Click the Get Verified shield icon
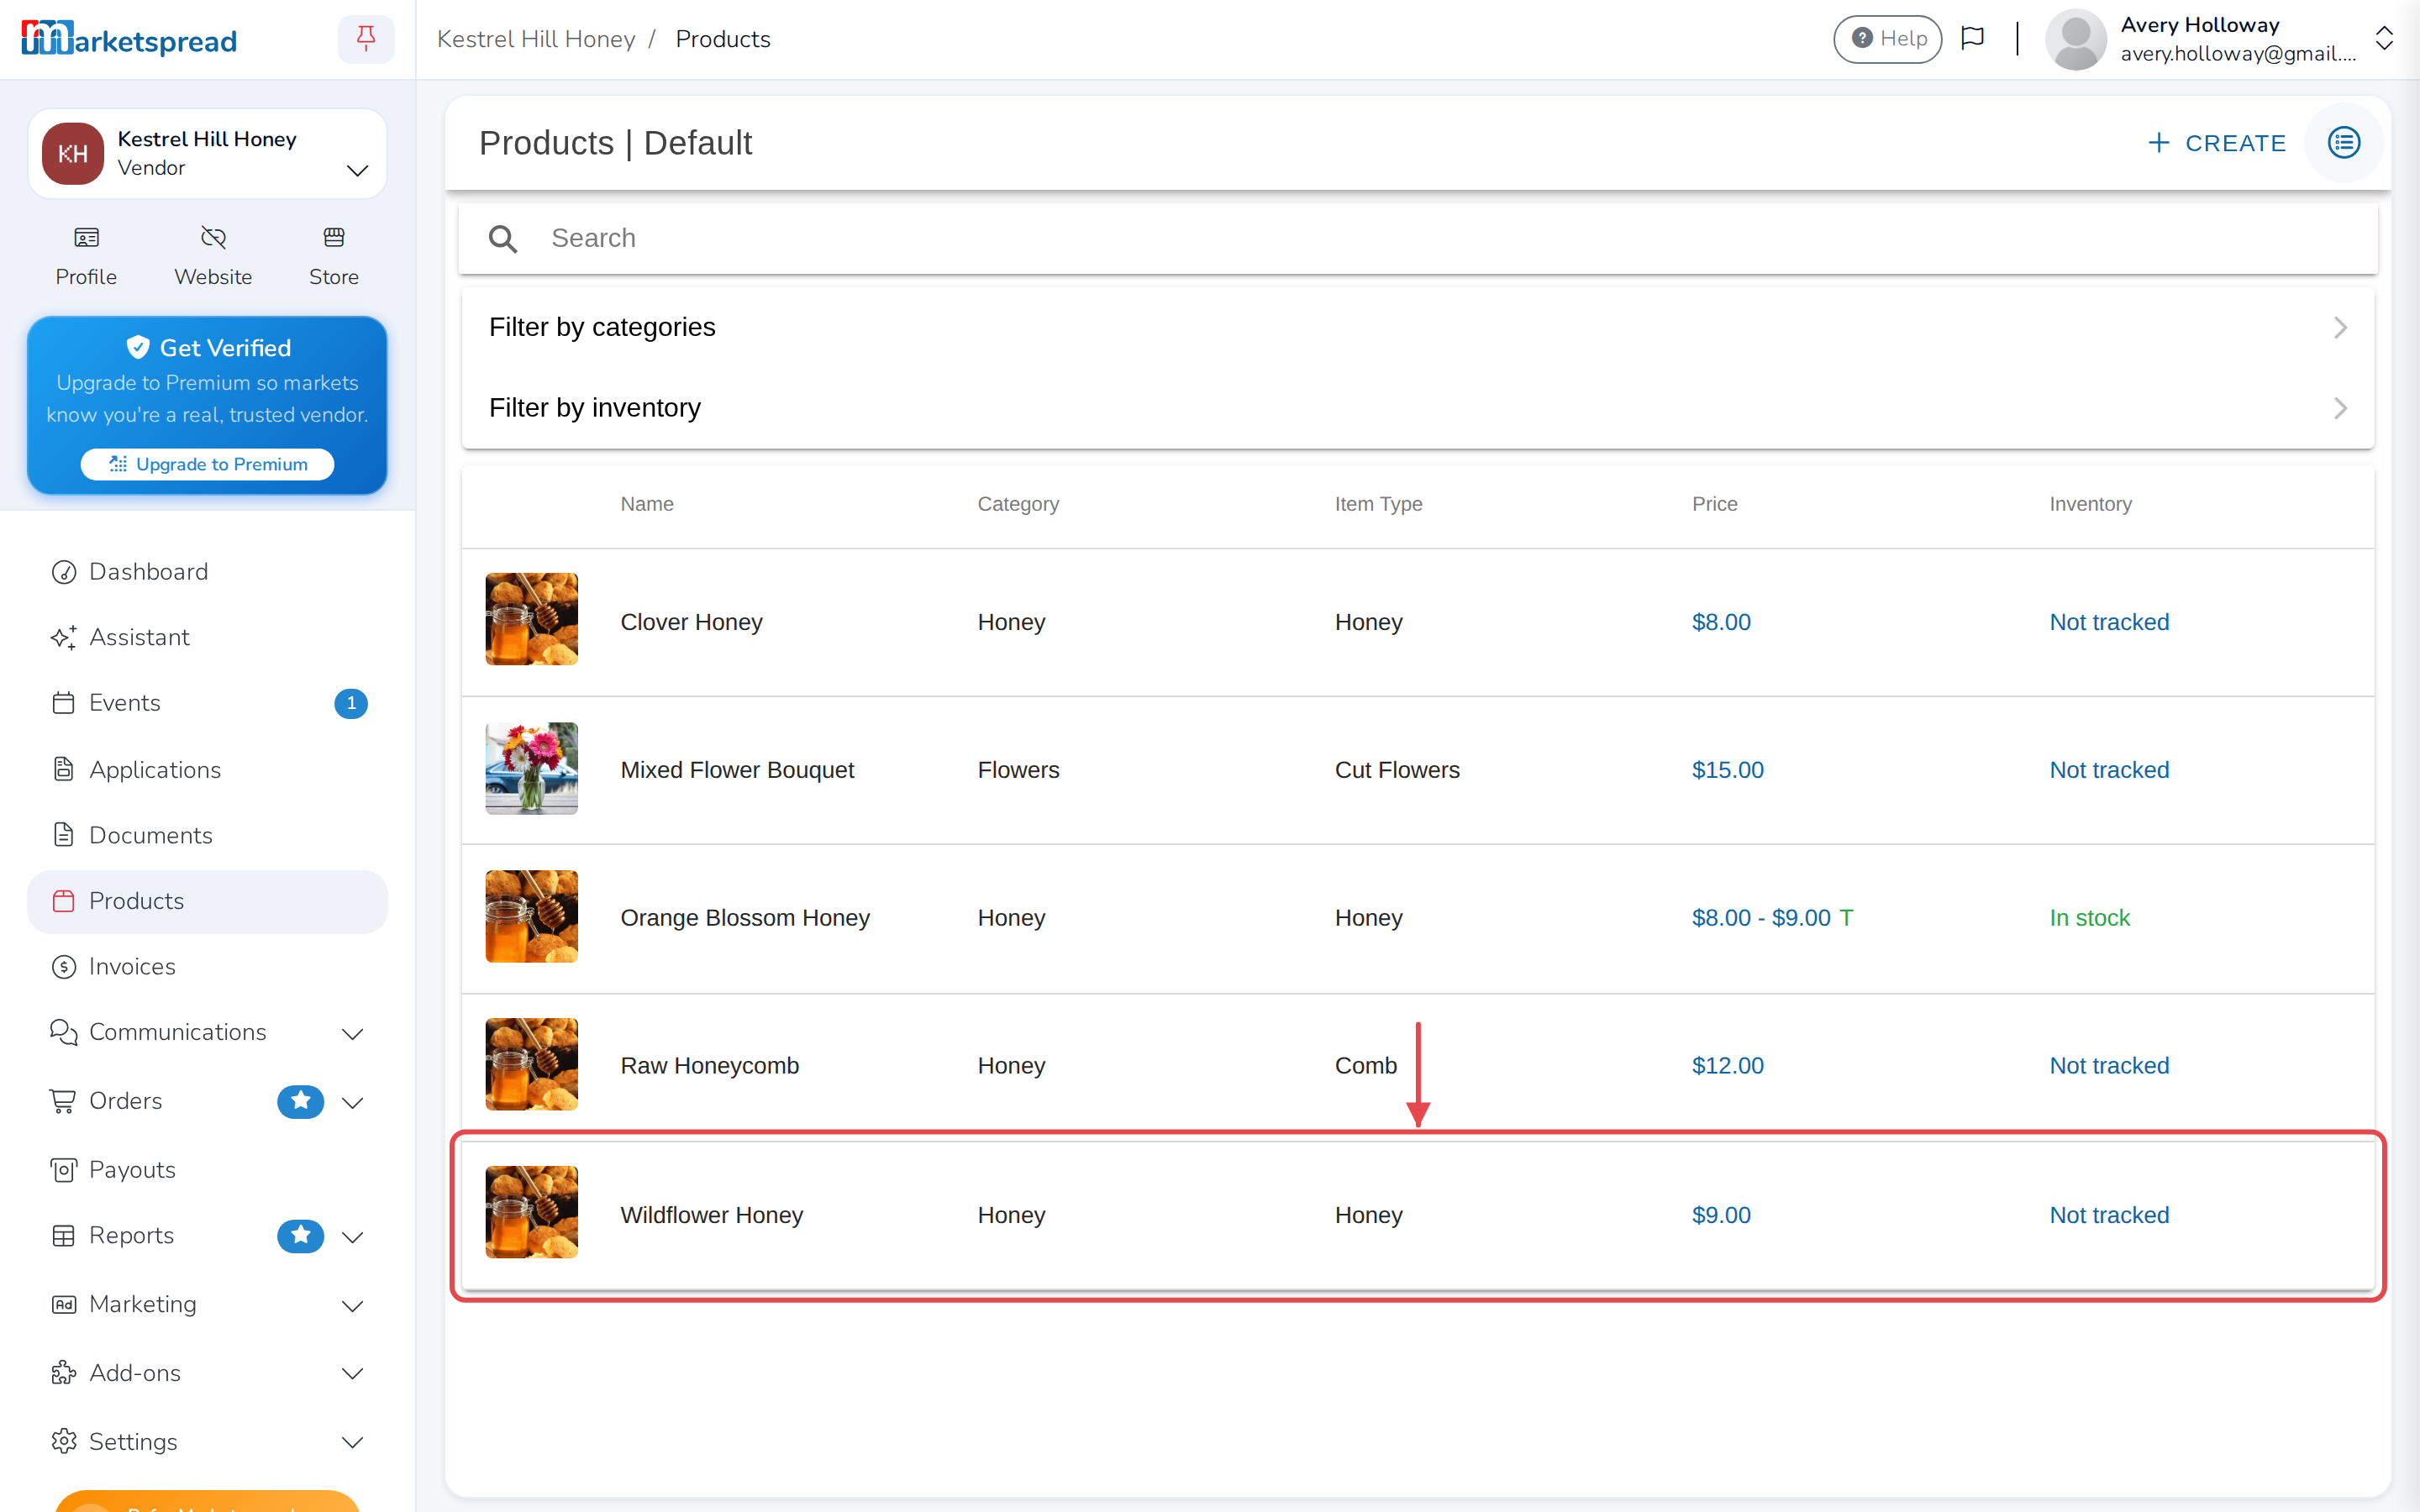The width and height of the screenshot is (2420, 1512). click(x=138, y=347)
